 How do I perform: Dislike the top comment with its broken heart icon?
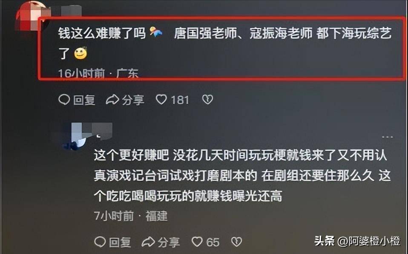pos(208,100)
